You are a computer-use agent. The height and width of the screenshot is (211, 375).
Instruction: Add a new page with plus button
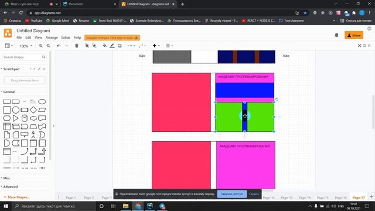(371, 197)
